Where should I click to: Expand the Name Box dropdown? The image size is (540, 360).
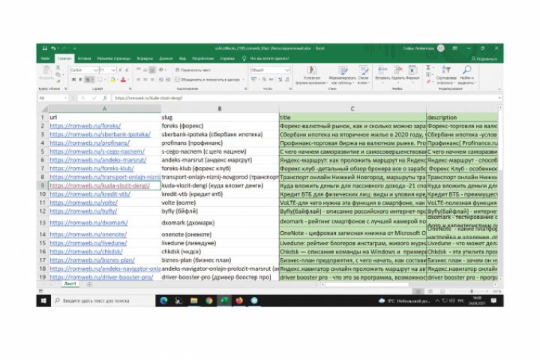(65, 98)
